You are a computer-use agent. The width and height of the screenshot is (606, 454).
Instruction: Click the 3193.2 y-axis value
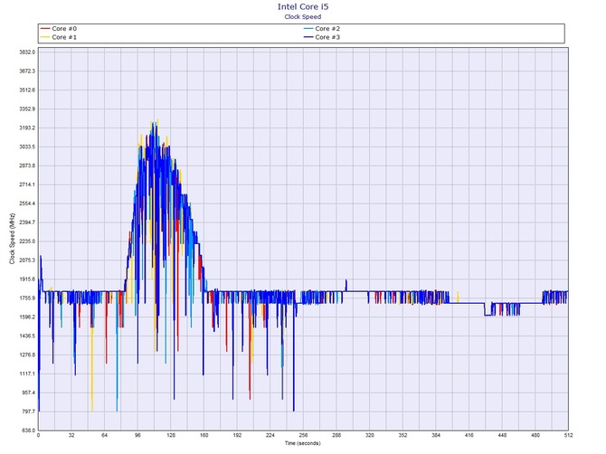(x=27, y=128)
